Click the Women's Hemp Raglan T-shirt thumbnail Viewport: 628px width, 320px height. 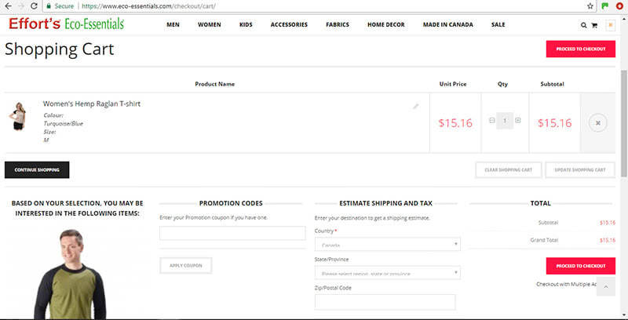point(17,116)
